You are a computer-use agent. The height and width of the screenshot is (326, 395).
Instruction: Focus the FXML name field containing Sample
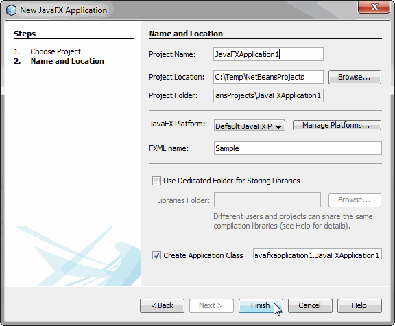click(x=298, y=148)
